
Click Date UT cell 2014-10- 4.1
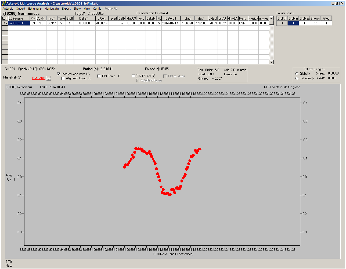point(171,23)
